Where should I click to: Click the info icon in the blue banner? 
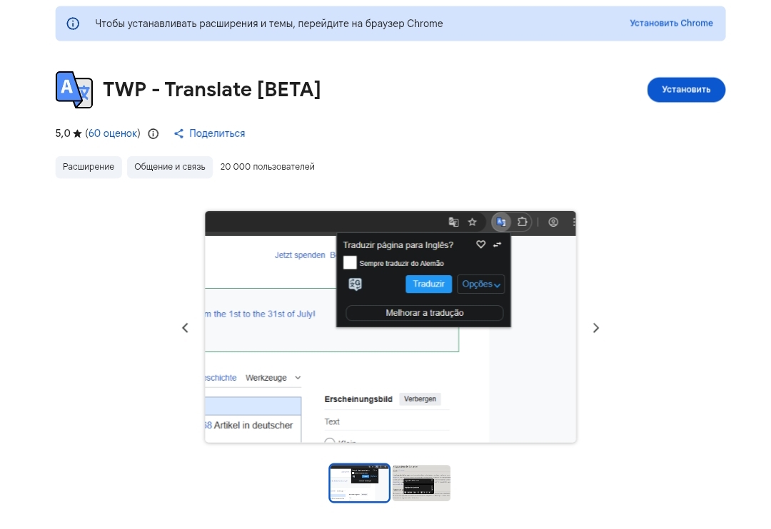point(73,24)
